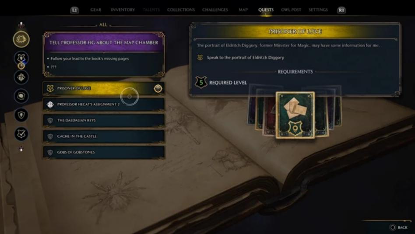Open the Gear tab
Image resolution: width=415 pixels, height=234 pixels.
pyautogui.click(x=95, y=10)
